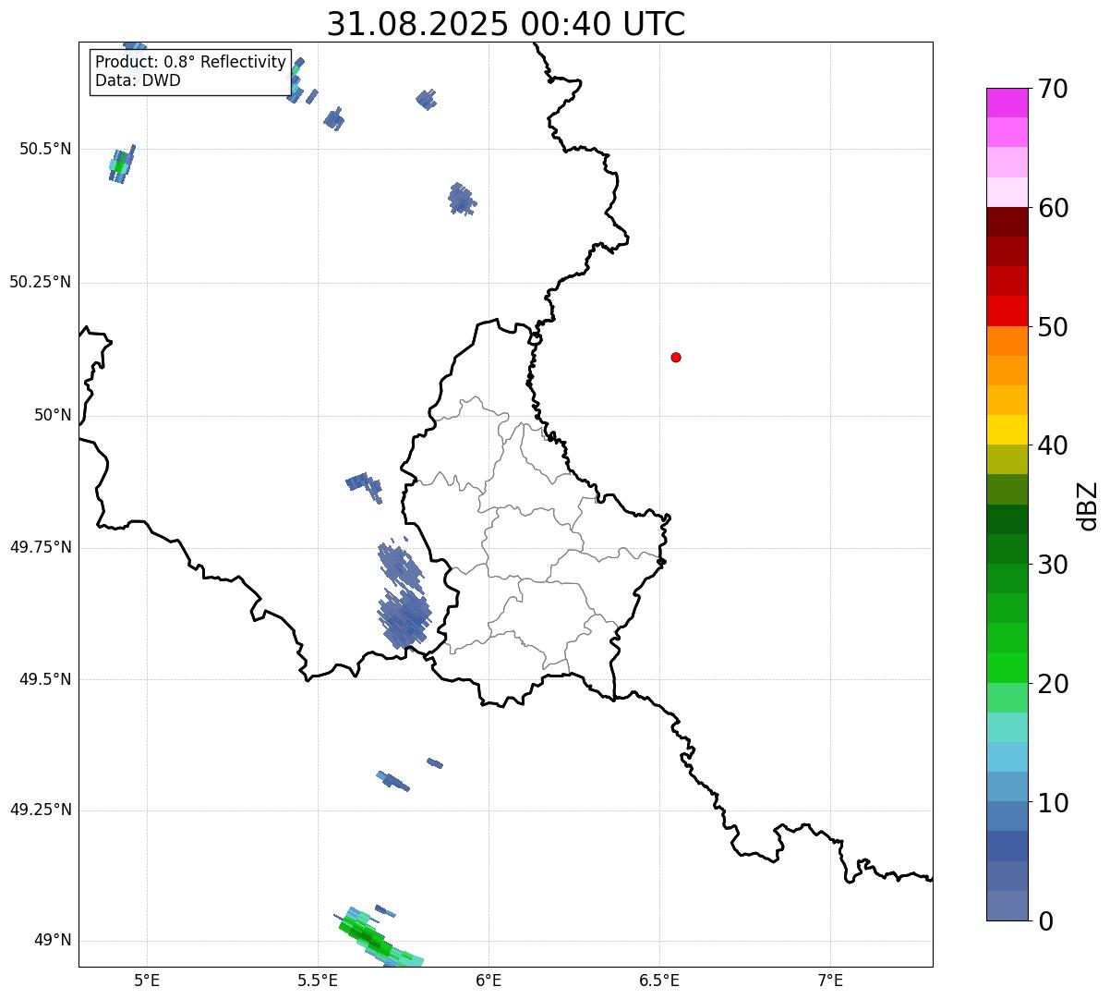Click the bright green swatch above 20 dBZ
This screenshot has height=999, width=1110.
point(1007,668)
